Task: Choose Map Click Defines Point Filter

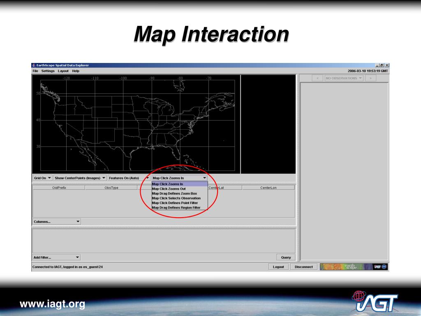Action: (x=180, y=203)
